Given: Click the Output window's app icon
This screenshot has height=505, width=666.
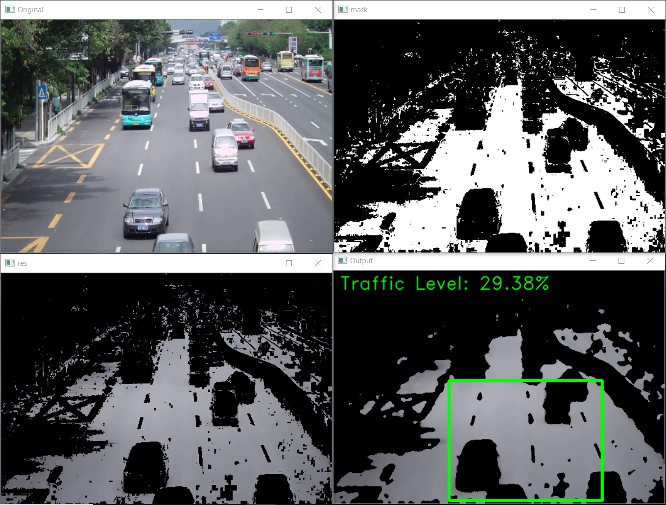Looking at the screenshot, I should [x=342, y=260].
